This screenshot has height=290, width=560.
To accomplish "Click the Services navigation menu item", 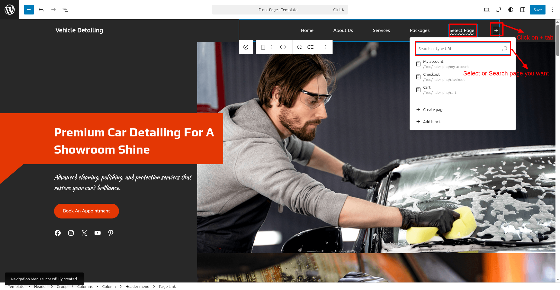I will click(x=381, y=30).
